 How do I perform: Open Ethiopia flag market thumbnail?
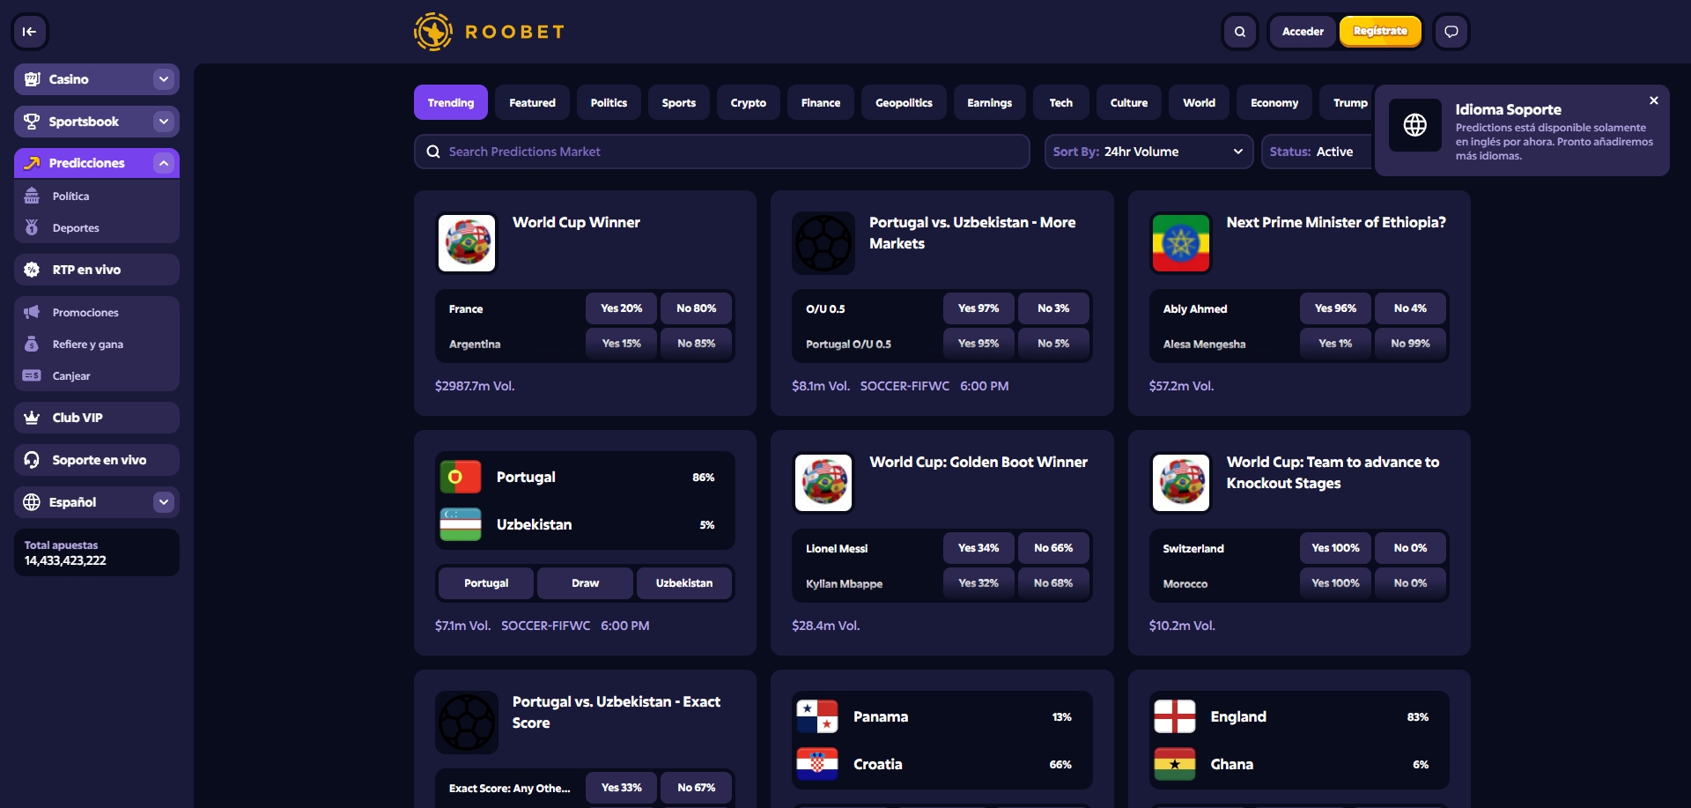pyautogui.click(x=1181, y=243)
